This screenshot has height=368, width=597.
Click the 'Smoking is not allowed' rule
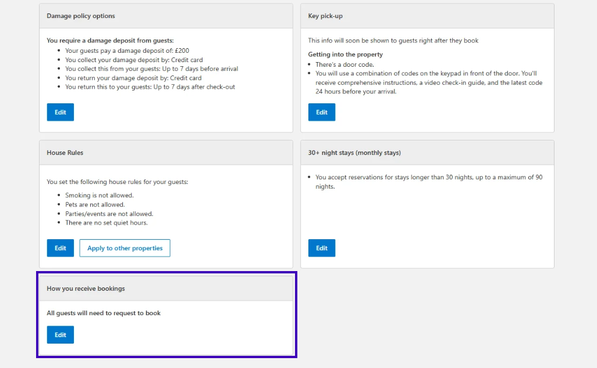click(99, 196)
